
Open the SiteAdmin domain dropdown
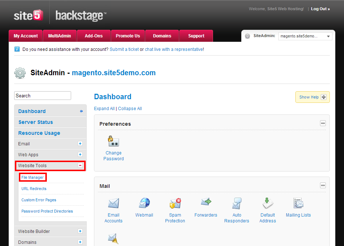click(305, 36)
